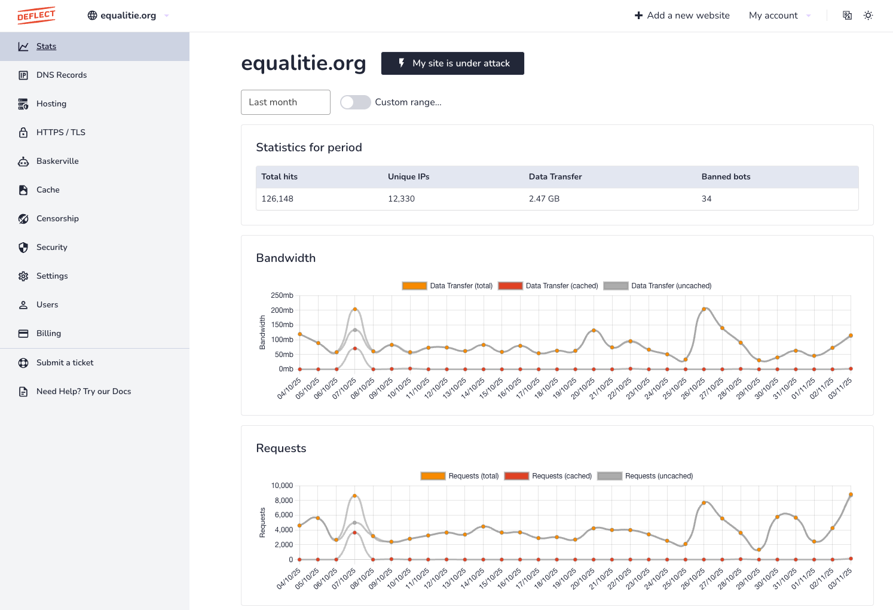The image size is (893, 610).
Task: Click the language translate icon
Action: 847,16
